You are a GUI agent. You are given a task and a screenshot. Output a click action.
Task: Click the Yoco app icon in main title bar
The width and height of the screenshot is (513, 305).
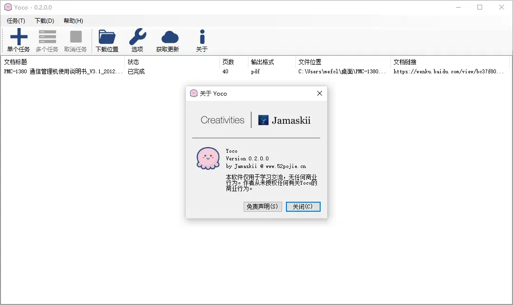pyautogui.click(x=8, y=7)
